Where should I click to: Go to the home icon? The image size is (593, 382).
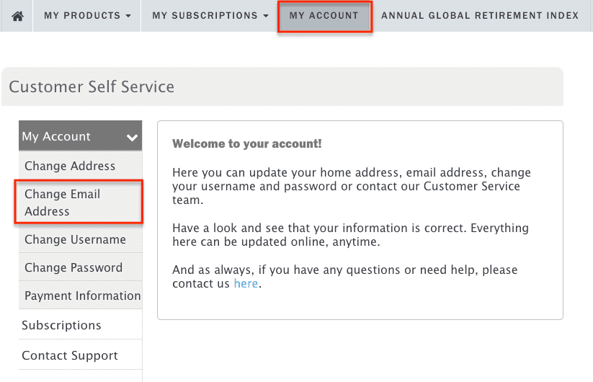pos(17,16)
